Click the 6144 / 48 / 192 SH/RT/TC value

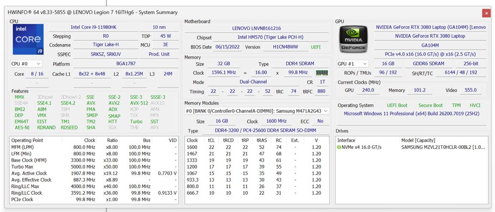(461, 73)
